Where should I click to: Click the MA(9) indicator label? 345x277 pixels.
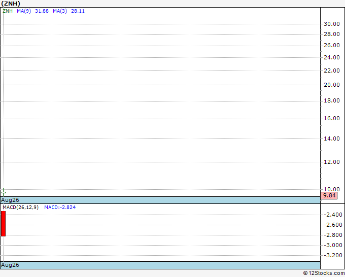pos(24,11)
